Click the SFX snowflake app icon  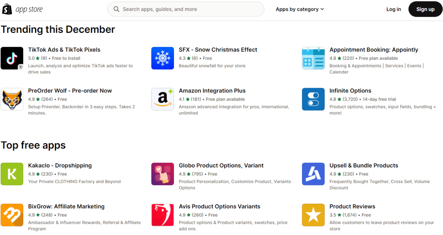click(x=163, y=58)
